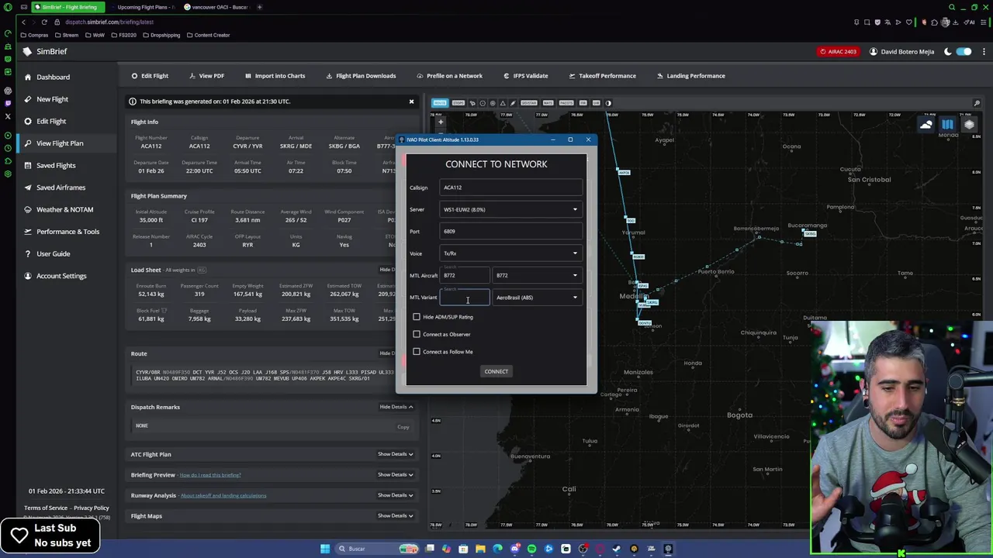This screenshot has height=558, width=993.
Task: Zoom in on the map with plus
Action: (440, 122)
